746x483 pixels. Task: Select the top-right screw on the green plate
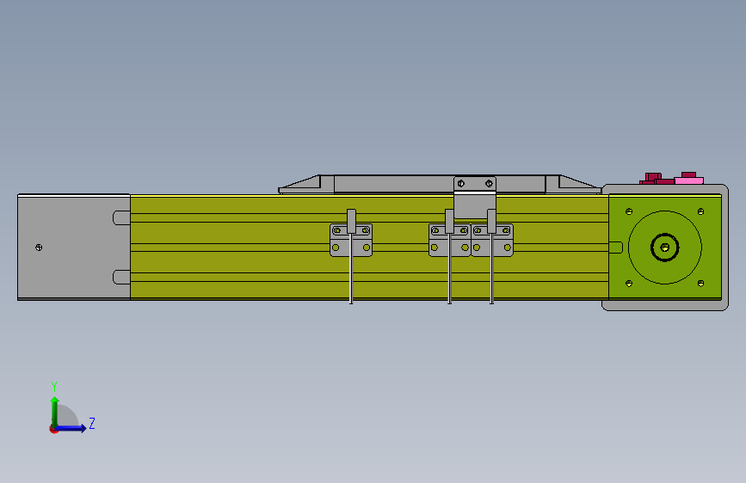point(700,211)
